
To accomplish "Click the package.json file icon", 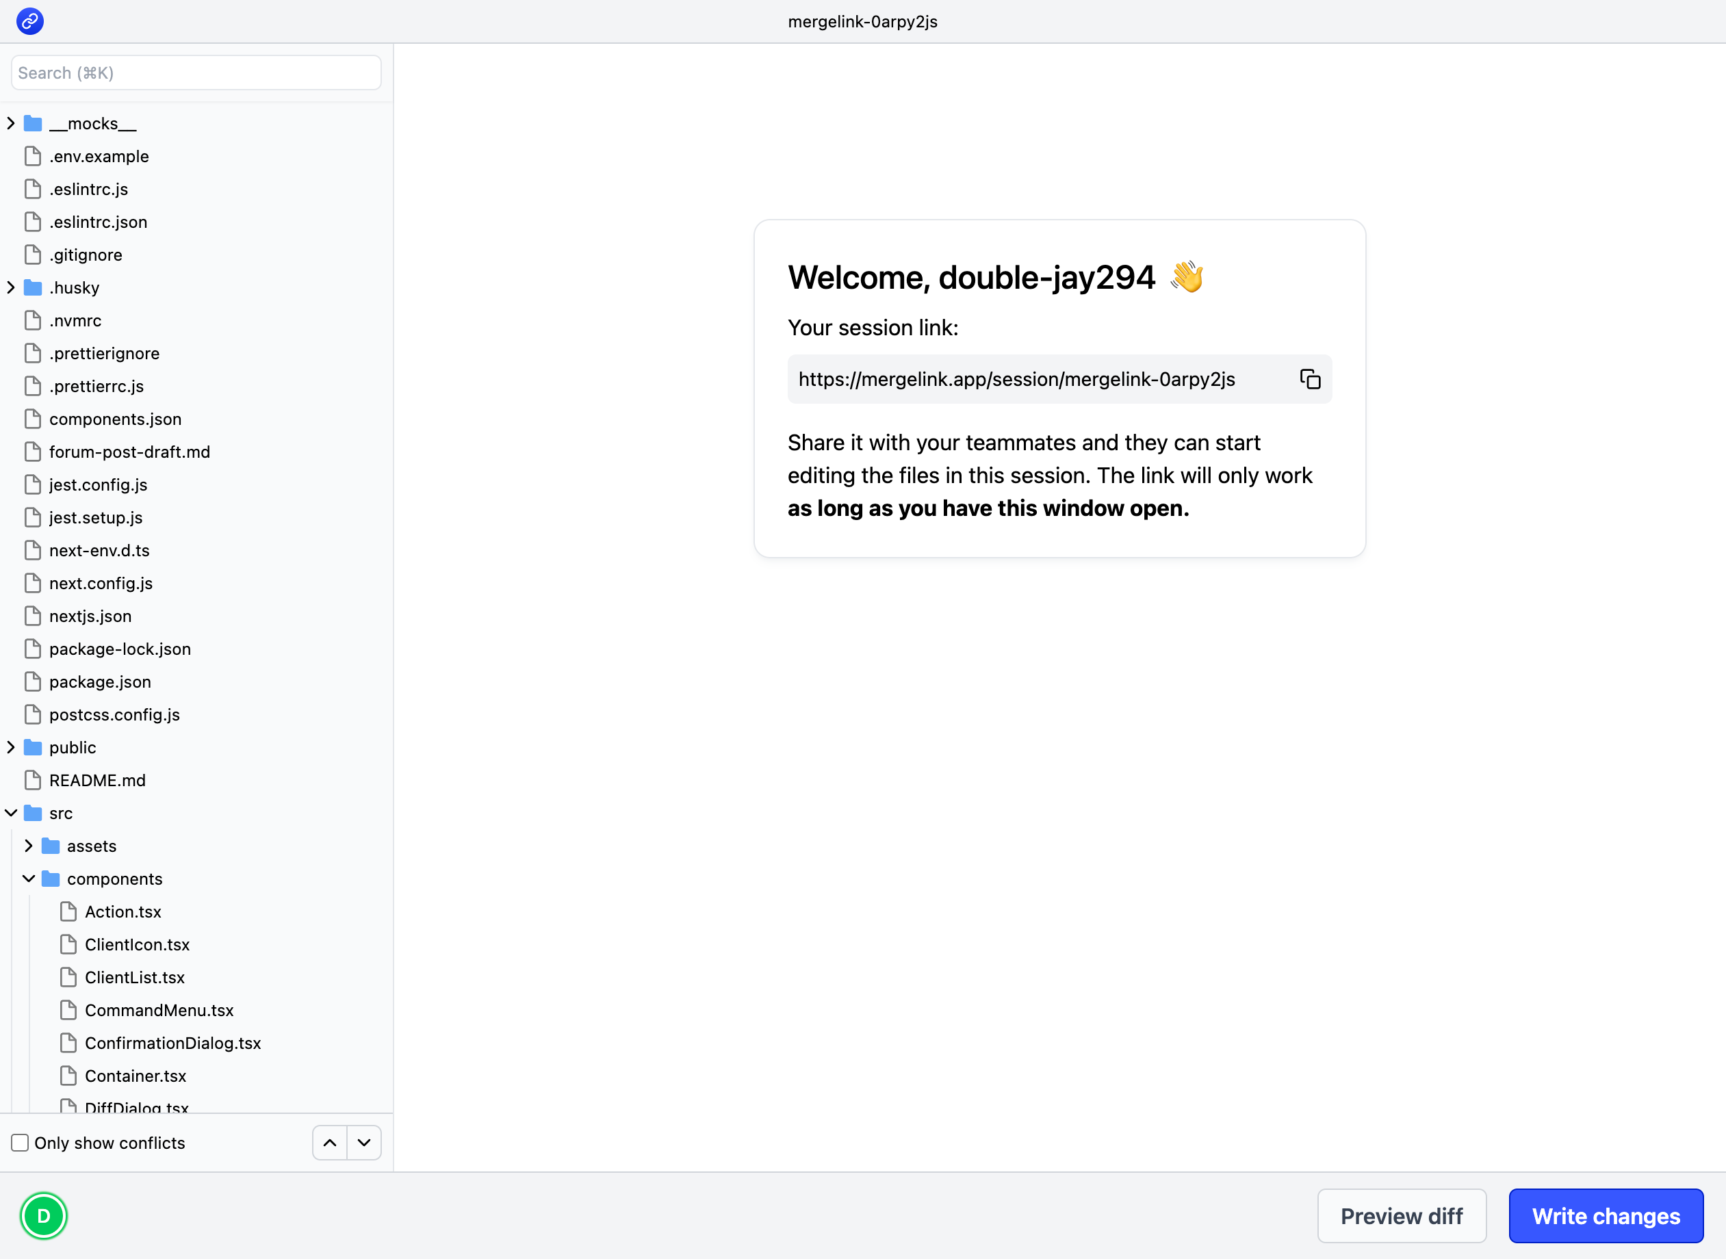I will [x=33, y=682].
